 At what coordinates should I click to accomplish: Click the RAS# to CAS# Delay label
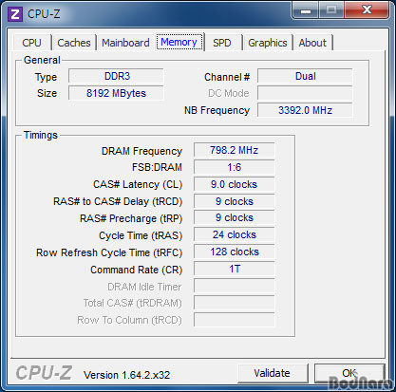tap(118, 201)
